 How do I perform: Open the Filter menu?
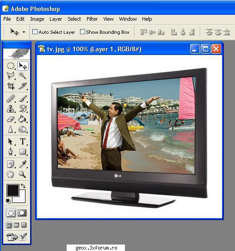92,19
